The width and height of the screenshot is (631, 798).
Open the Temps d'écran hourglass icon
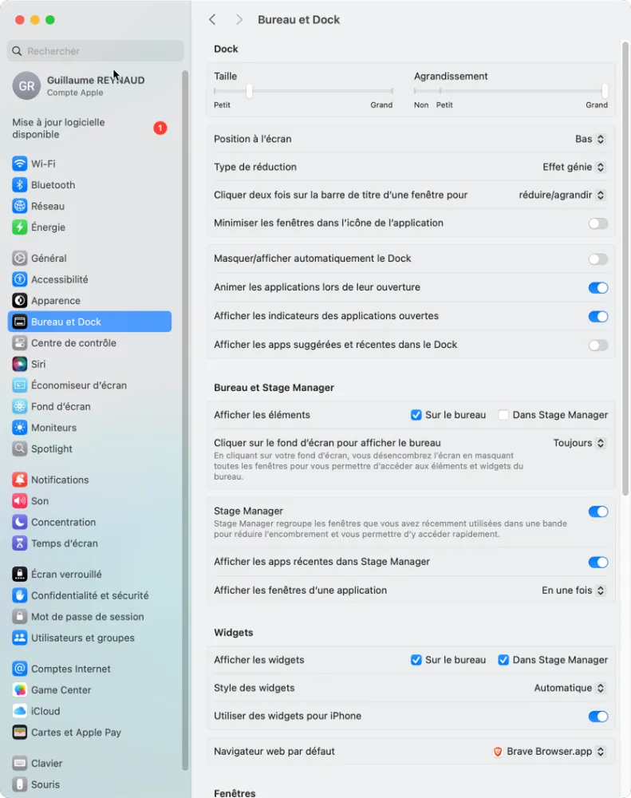(x=19, y=543)
